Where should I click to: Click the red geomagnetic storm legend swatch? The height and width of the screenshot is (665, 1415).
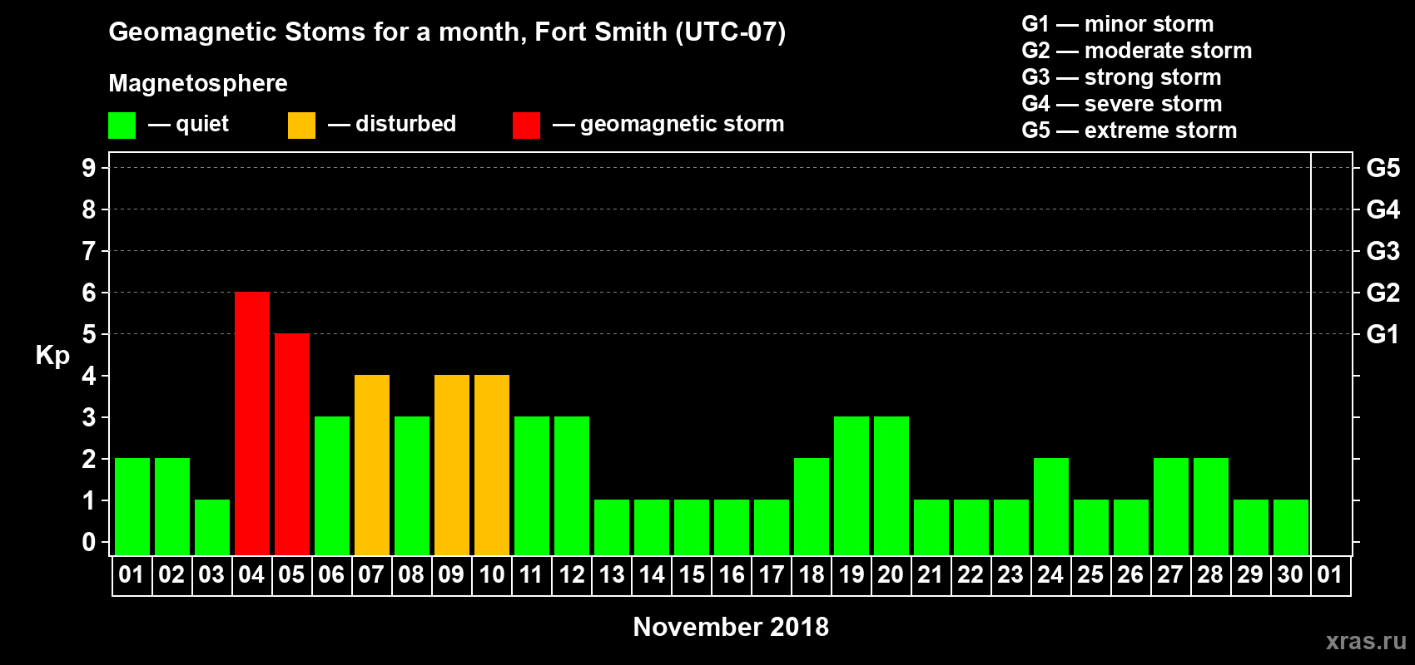click(x=527, y=126)
